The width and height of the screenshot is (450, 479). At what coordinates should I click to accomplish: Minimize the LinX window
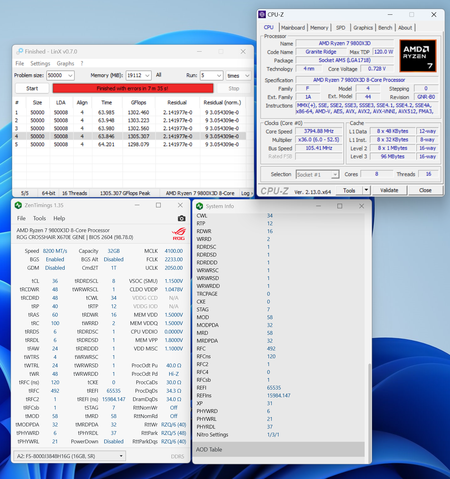[x=200, y=51]
